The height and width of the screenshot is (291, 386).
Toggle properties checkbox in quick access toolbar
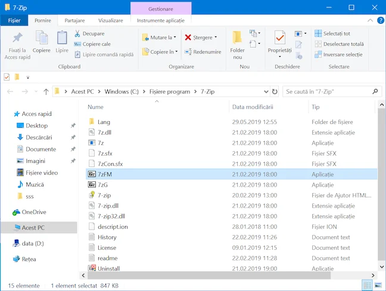7,77
